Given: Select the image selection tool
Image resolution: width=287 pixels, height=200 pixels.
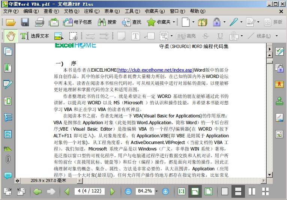Looking at the screenshot, I should (x=59, y=36).
